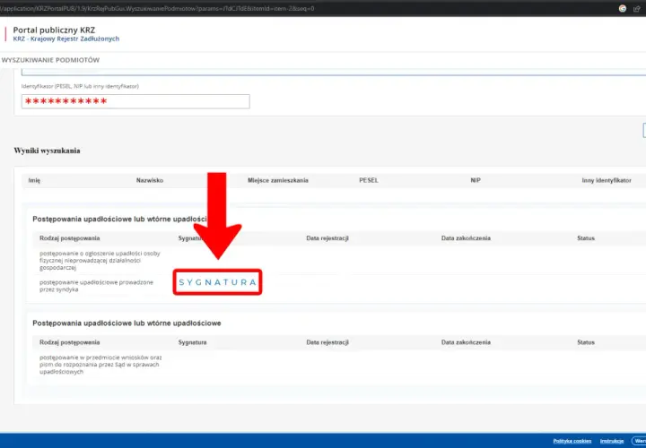Click the share page icon in browser bar
The width and height of the screenshot is (646, 448).
(636, 8)
